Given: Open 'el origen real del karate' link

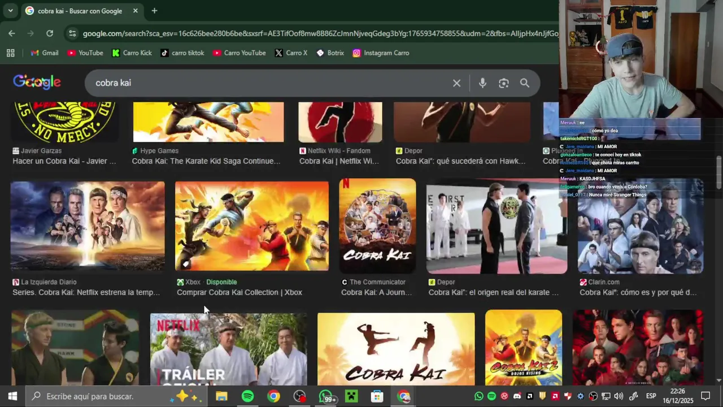Looking at the screenshot, I should [494, 292].
